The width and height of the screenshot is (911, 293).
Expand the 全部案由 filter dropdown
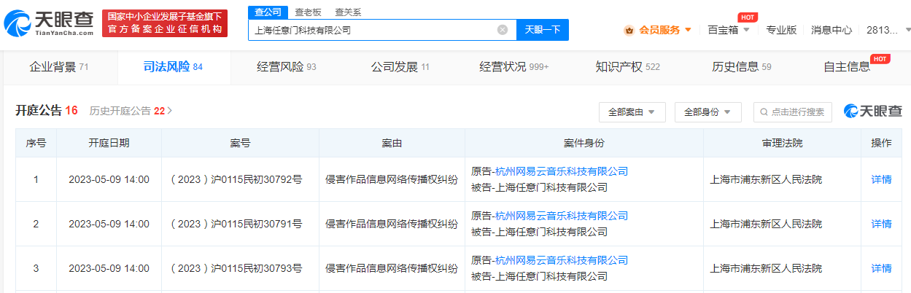click(632, 112)
